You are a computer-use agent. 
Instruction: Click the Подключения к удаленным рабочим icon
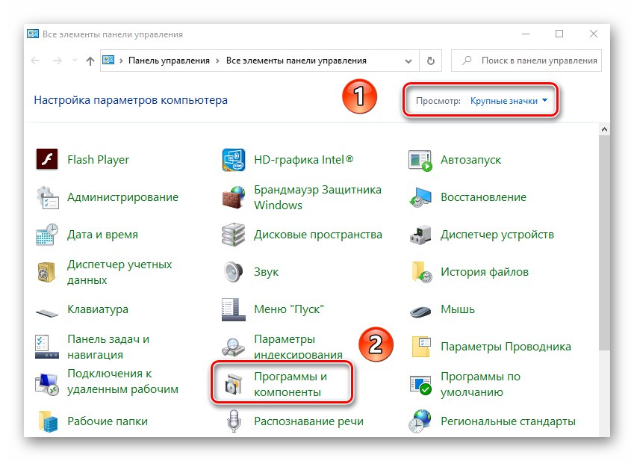coord(47,384)
